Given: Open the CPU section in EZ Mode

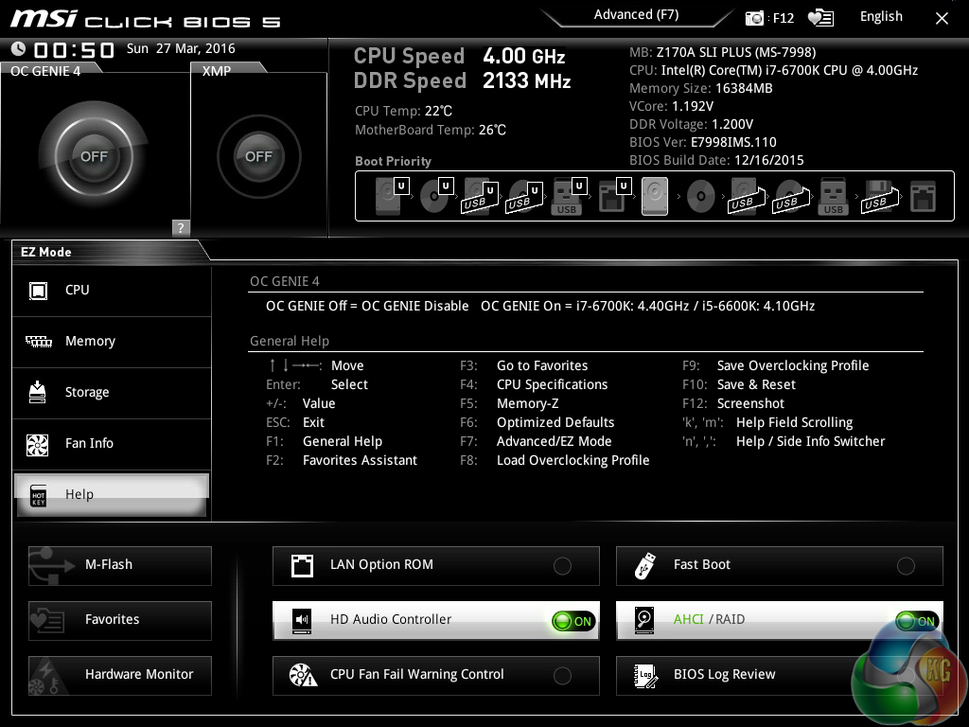Looking at the screenshot, I should pos(112,291).
